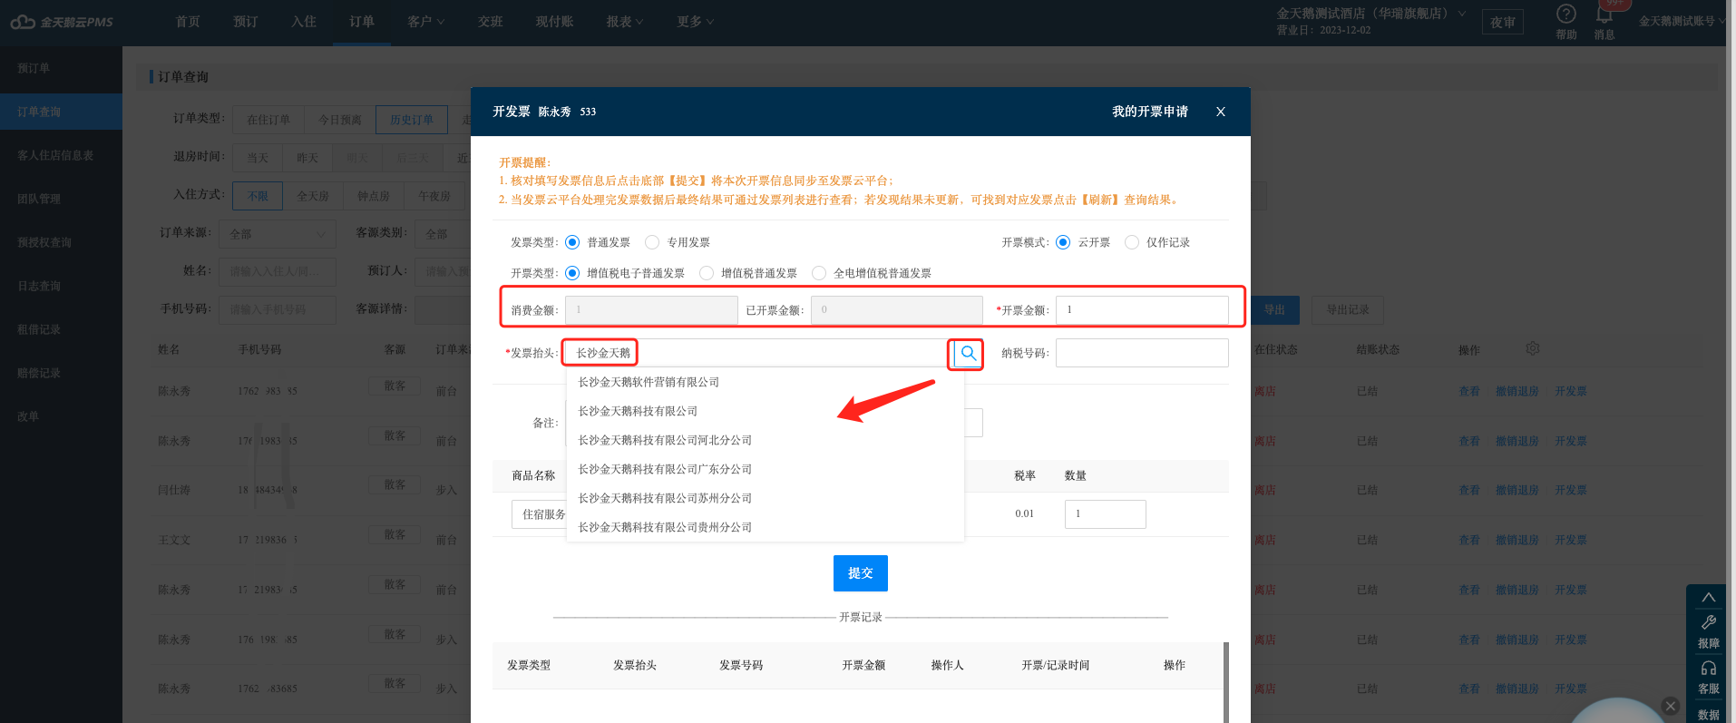This screenshot has height=723, width=1736.
Task: Open 预订 in top navigation
Action: point(246,22)
